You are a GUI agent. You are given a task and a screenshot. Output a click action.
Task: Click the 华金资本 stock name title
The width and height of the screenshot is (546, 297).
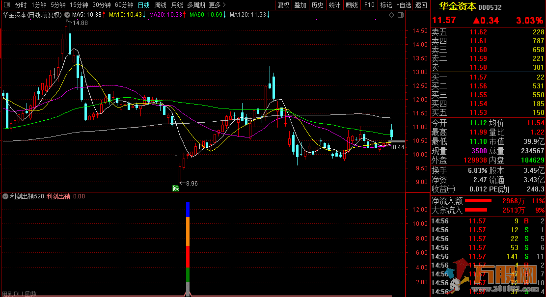point(457,6)
